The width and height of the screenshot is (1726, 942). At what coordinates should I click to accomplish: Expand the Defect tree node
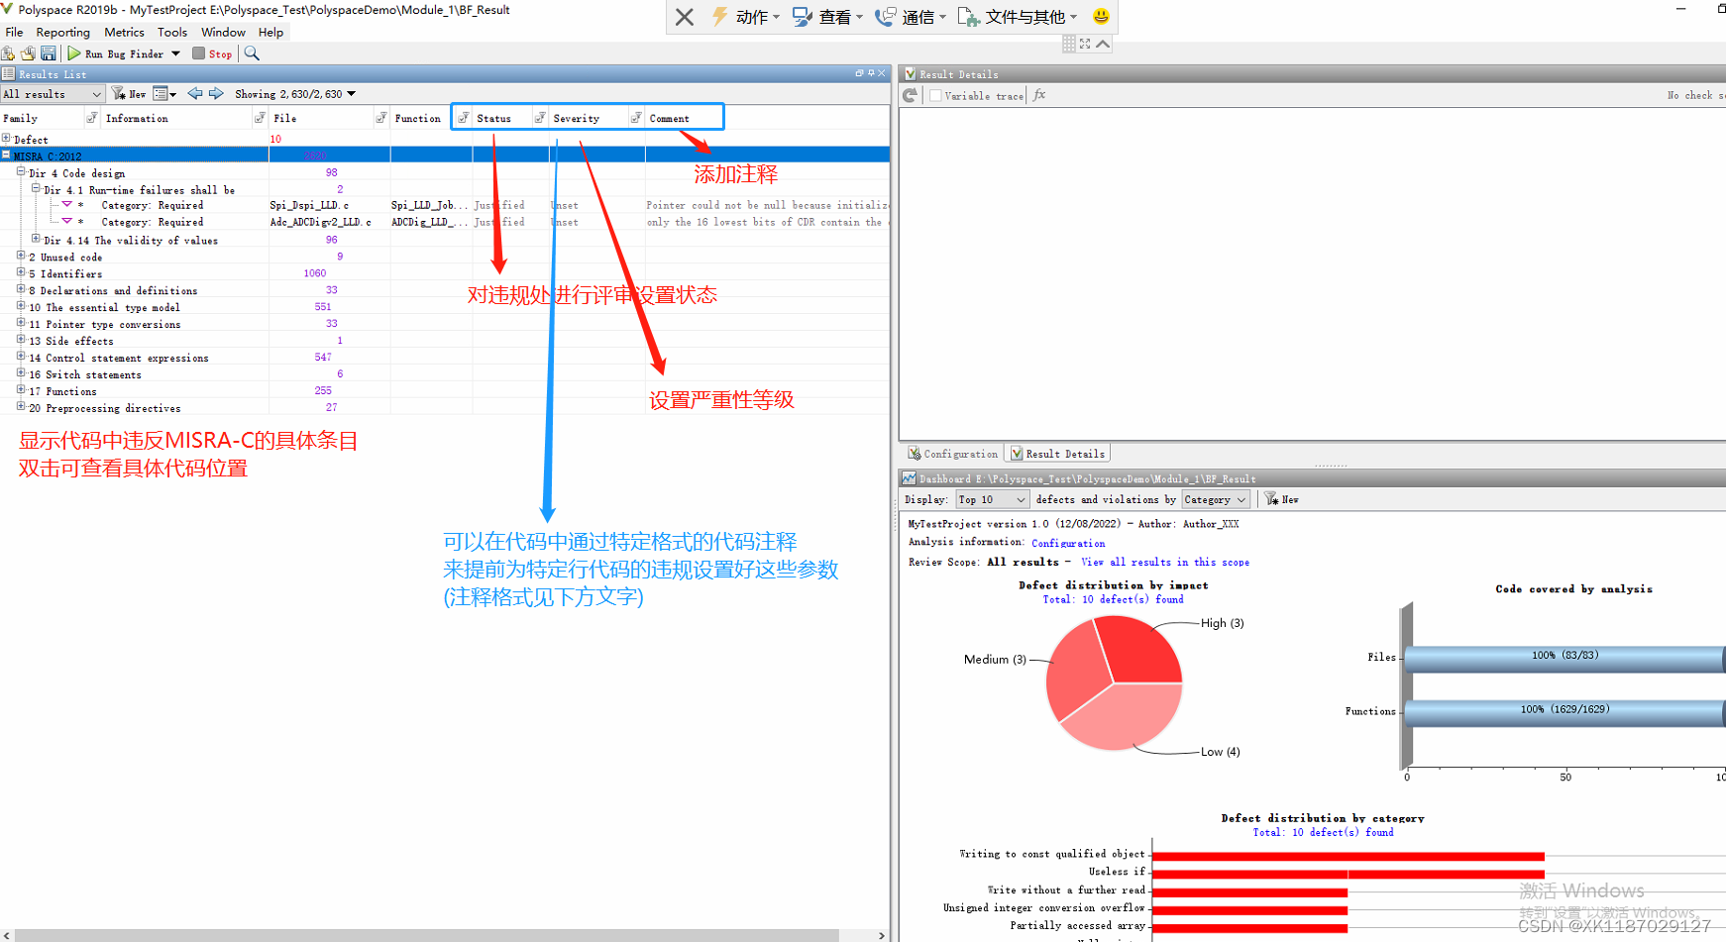click(6, 139)
